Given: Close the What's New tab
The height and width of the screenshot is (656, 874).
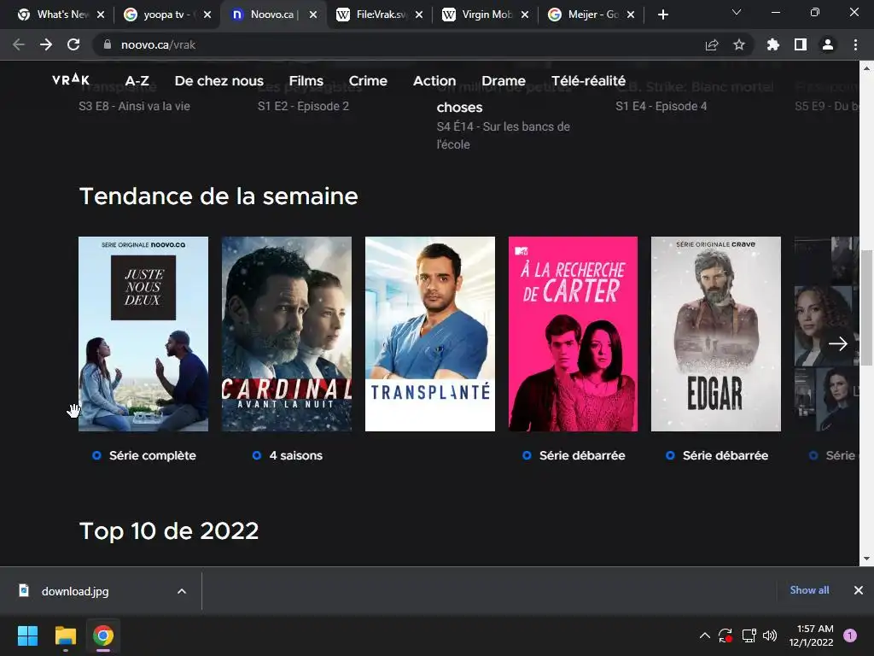Looking at the screenshot, I should click(101, 15).
